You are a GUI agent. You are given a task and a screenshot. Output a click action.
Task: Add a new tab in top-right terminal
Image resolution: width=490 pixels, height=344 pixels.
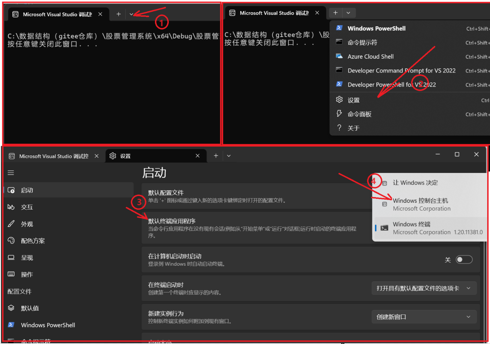335,13
